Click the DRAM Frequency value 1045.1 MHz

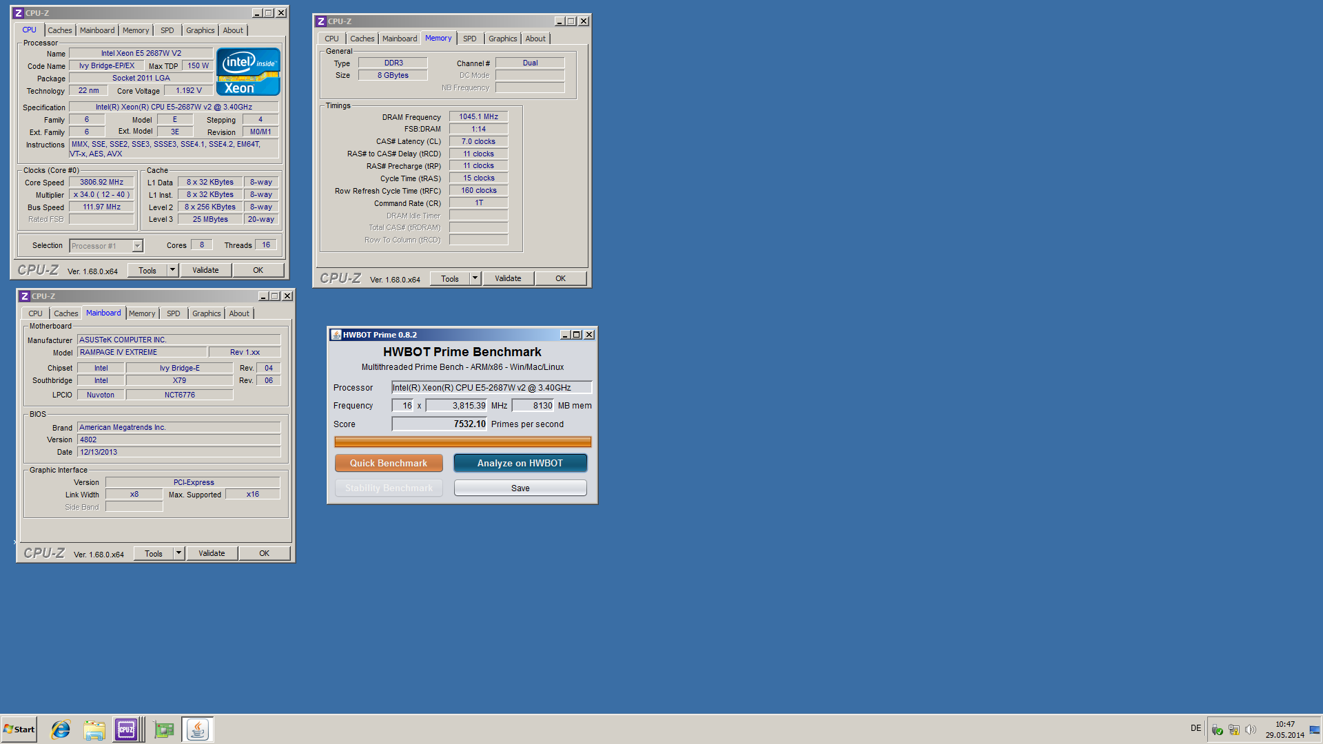point(478,117)
